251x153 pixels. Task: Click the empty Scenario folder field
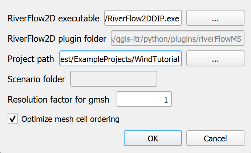click(113, 79)
